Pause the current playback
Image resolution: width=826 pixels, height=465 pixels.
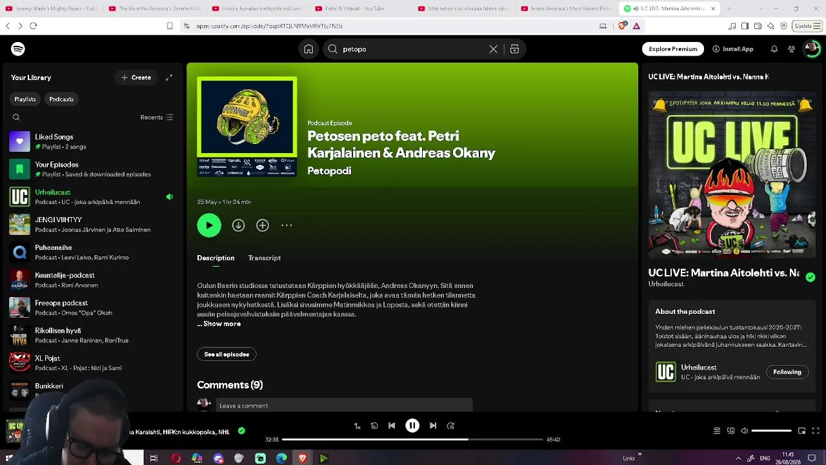[412, 426]
